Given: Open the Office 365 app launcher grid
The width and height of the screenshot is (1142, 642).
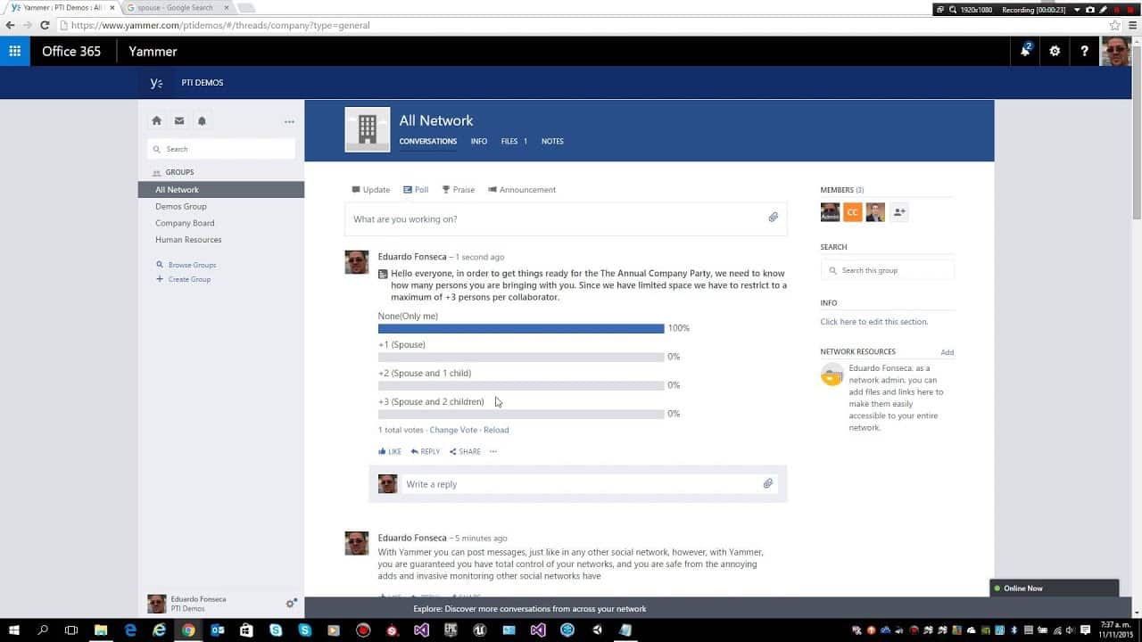Looking at the screenshot, I should pos(14,51).
